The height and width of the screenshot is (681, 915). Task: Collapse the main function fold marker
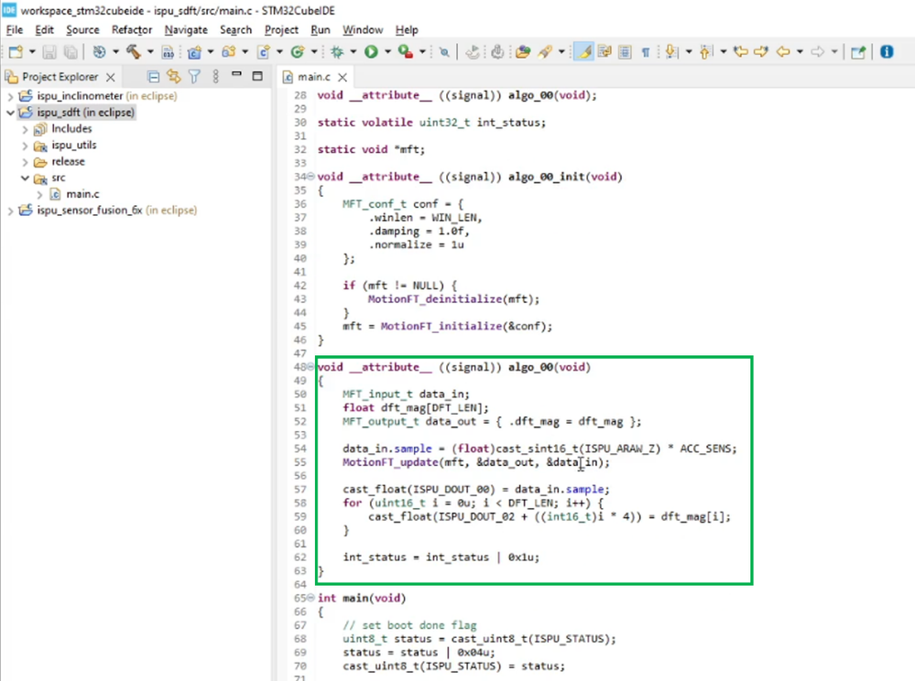[310, 598]
